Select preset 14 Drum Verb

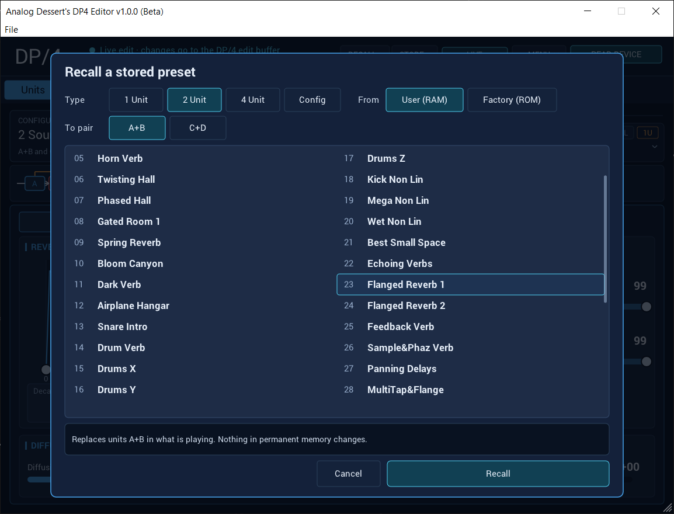[201, 348]
